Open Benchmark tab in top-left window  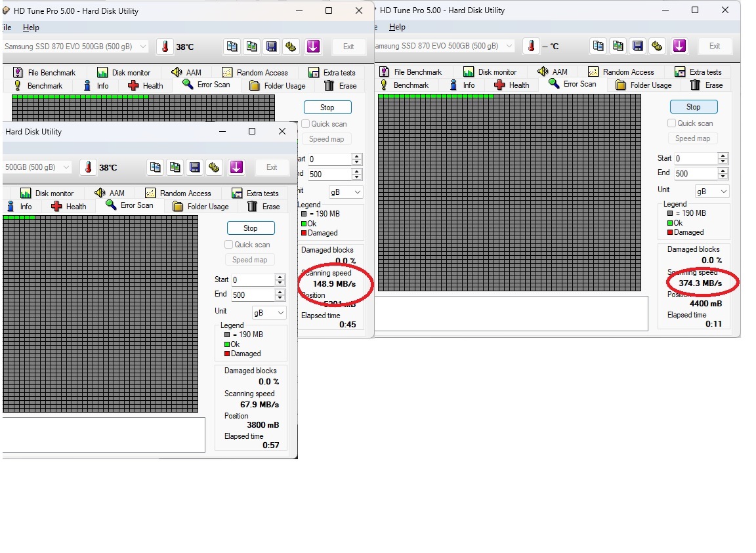point(37,85)
